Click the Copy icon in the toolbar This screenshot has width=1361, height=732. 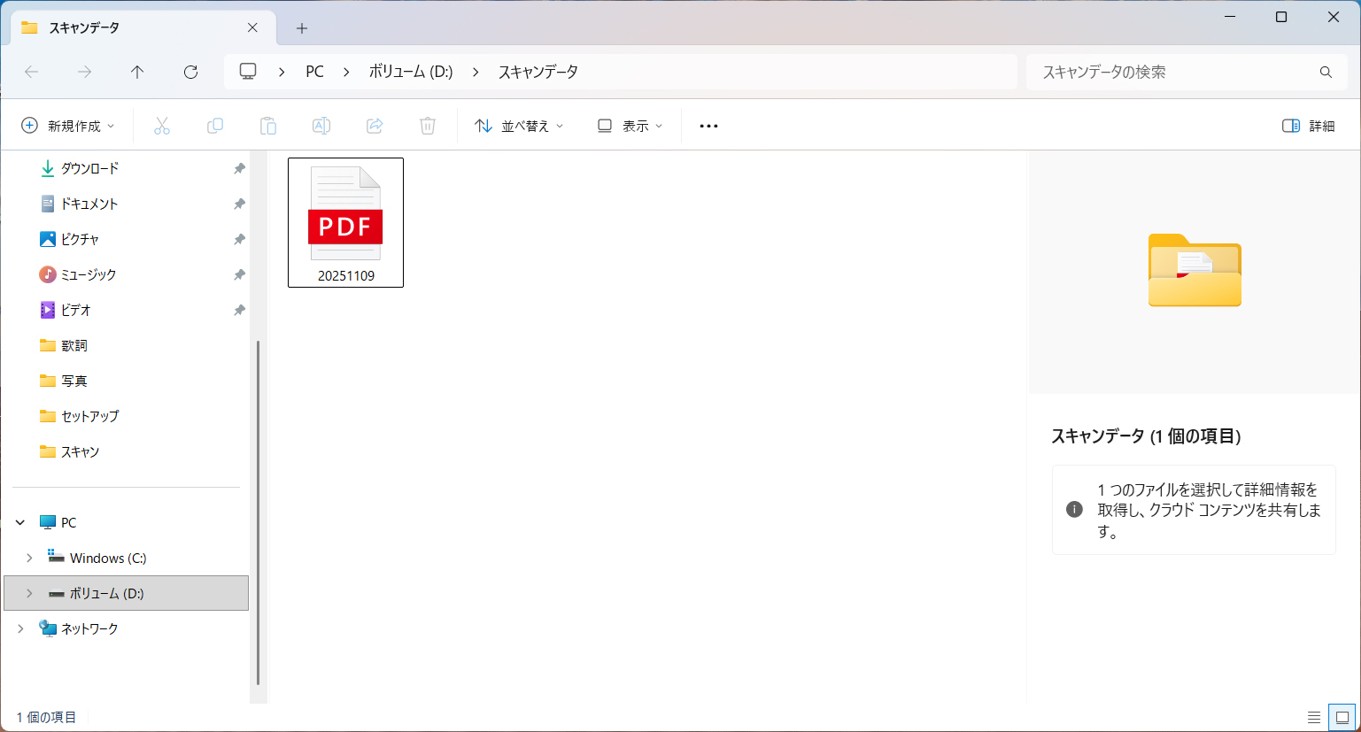(x=215, y=125)
